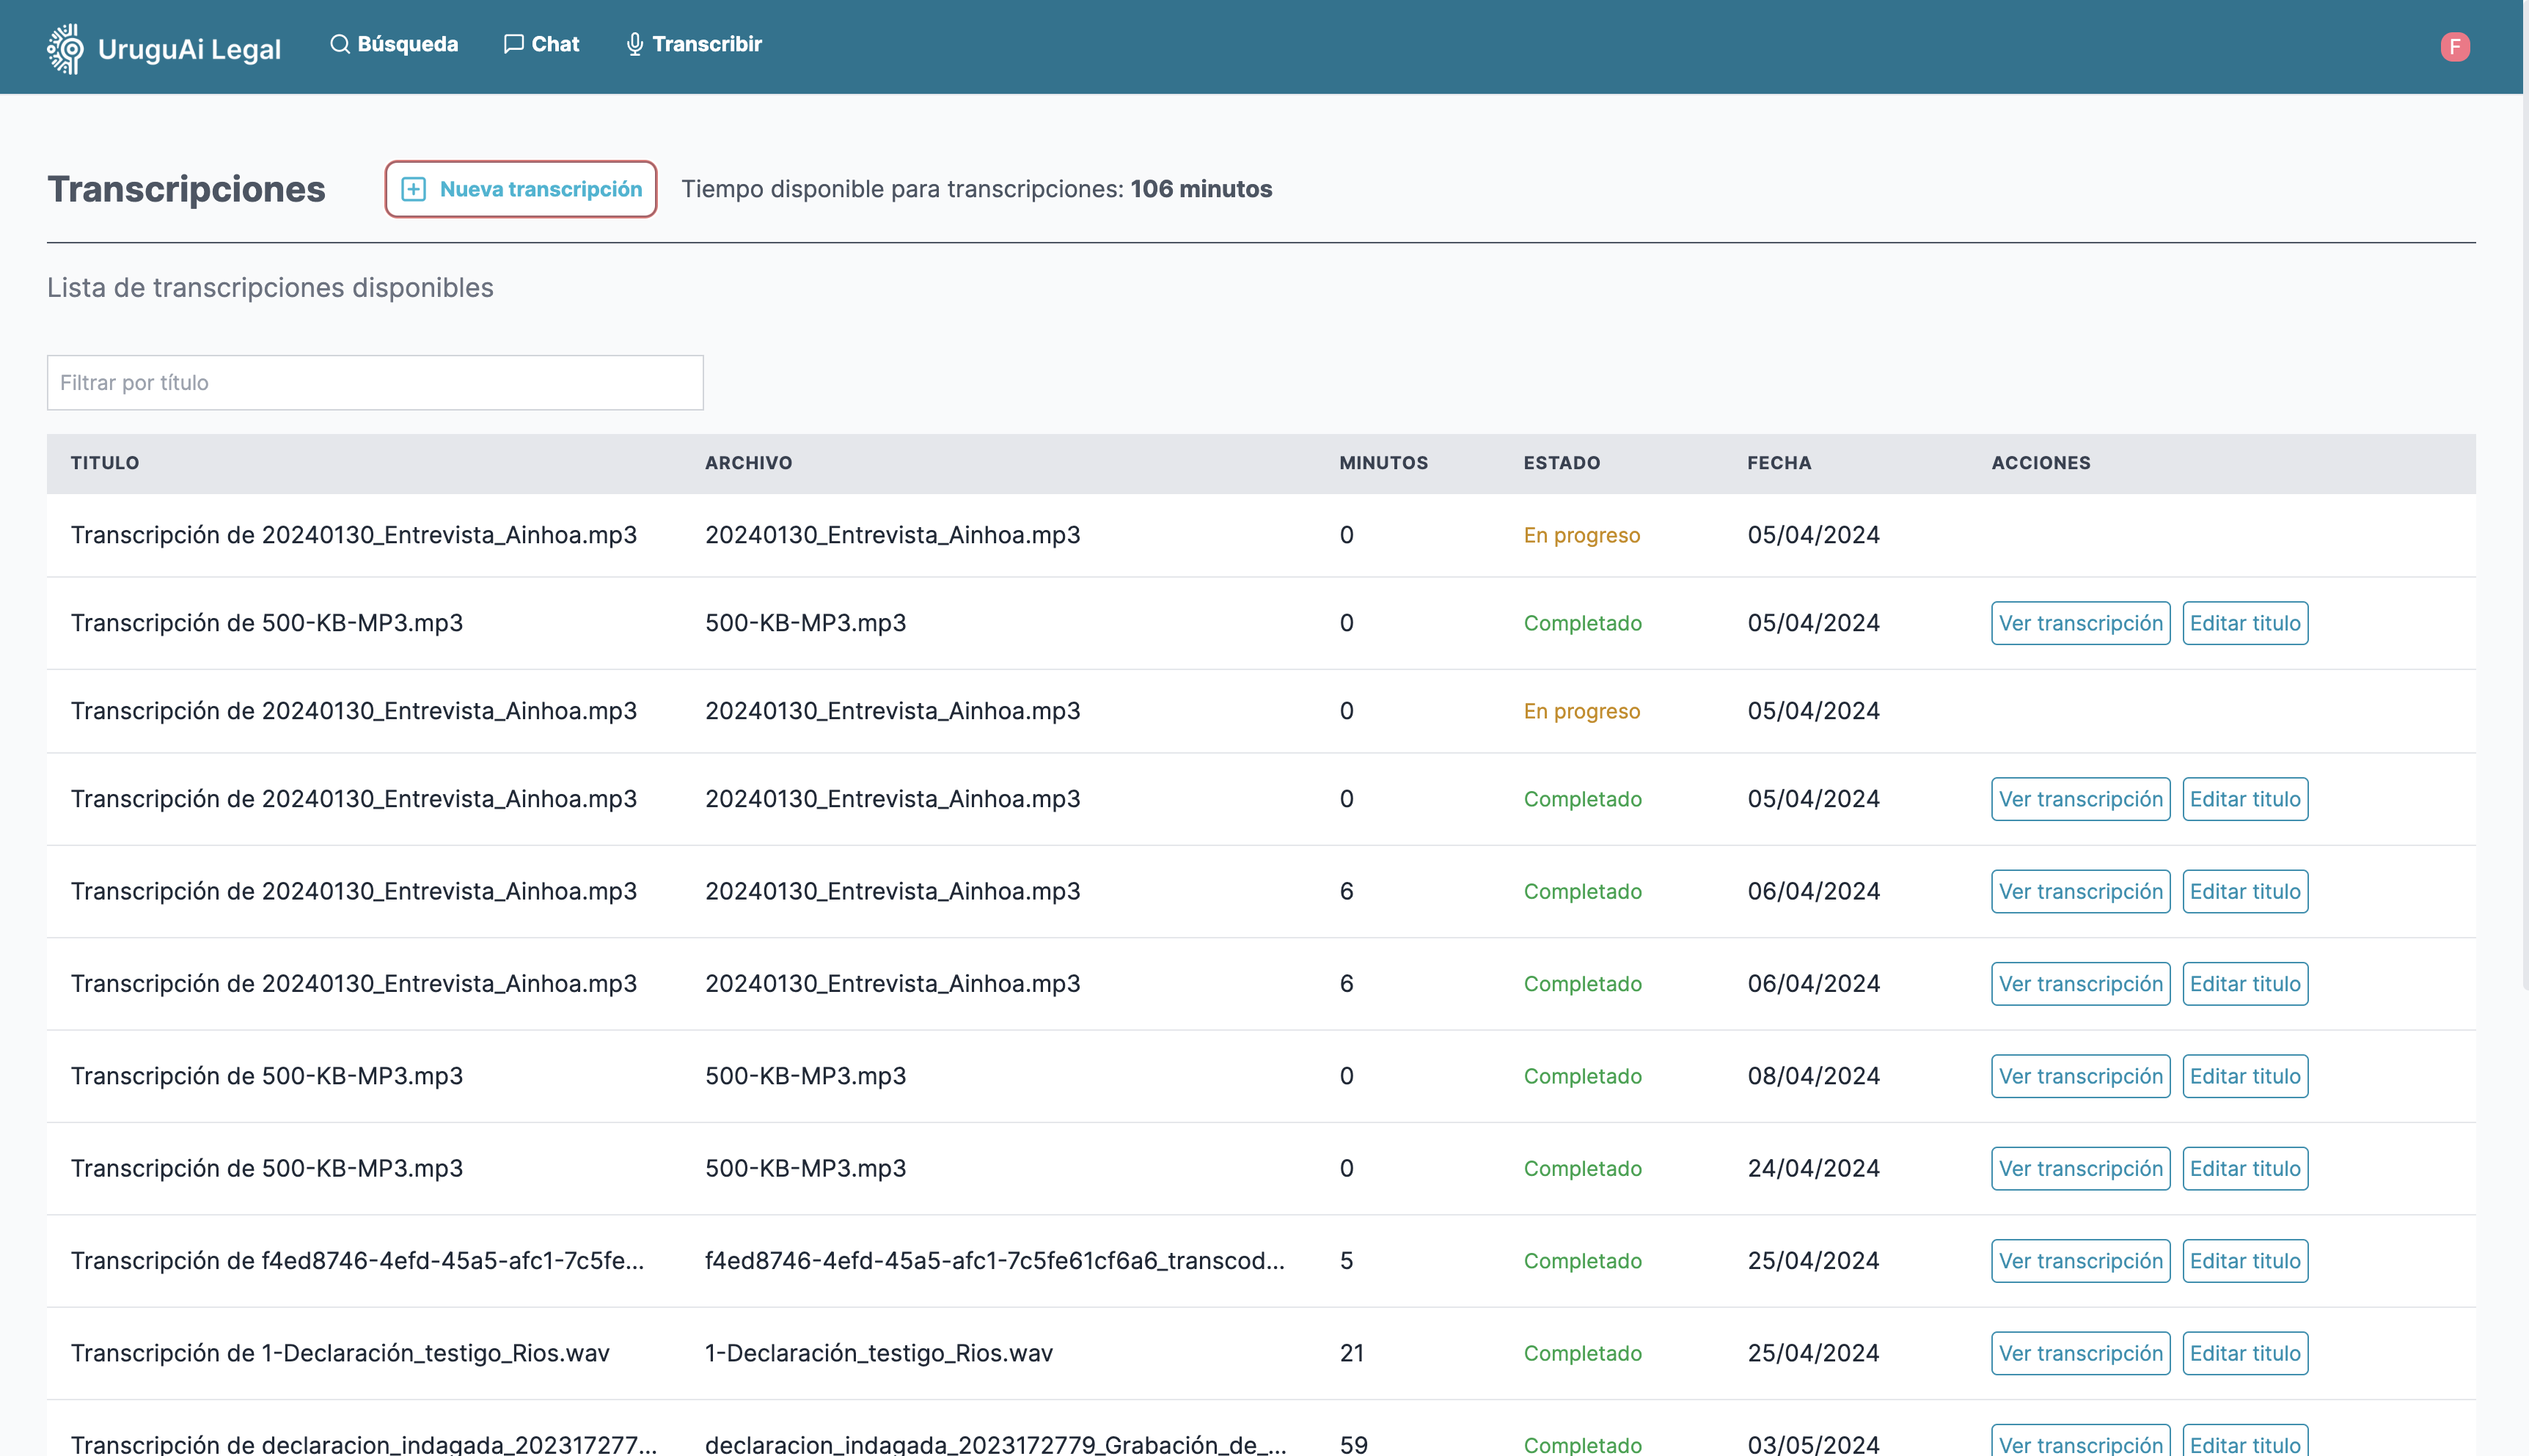
Task: Open the user avatar F
Action: tap(2454, 47)
